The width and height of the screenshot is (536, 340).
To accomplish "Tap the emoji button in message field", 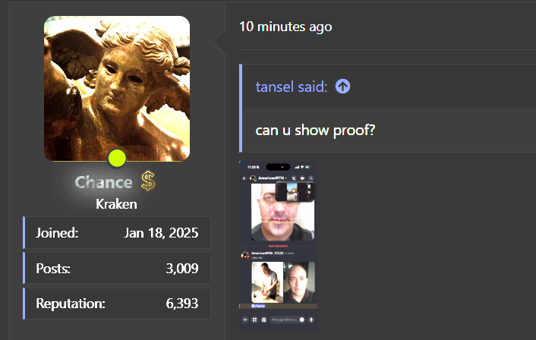I will point(302,320).
